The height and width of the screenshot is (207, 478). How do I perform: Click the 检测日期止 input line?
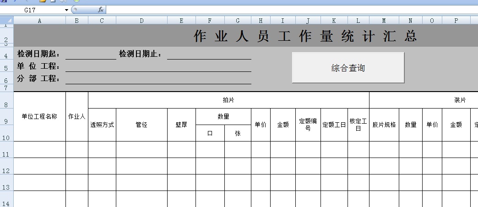[209, 54]
